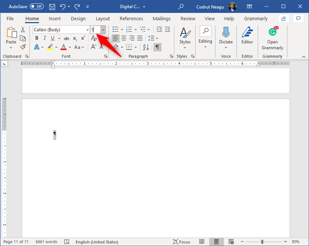
Task: Redo the last action
Action: click(x=77, y=7)
